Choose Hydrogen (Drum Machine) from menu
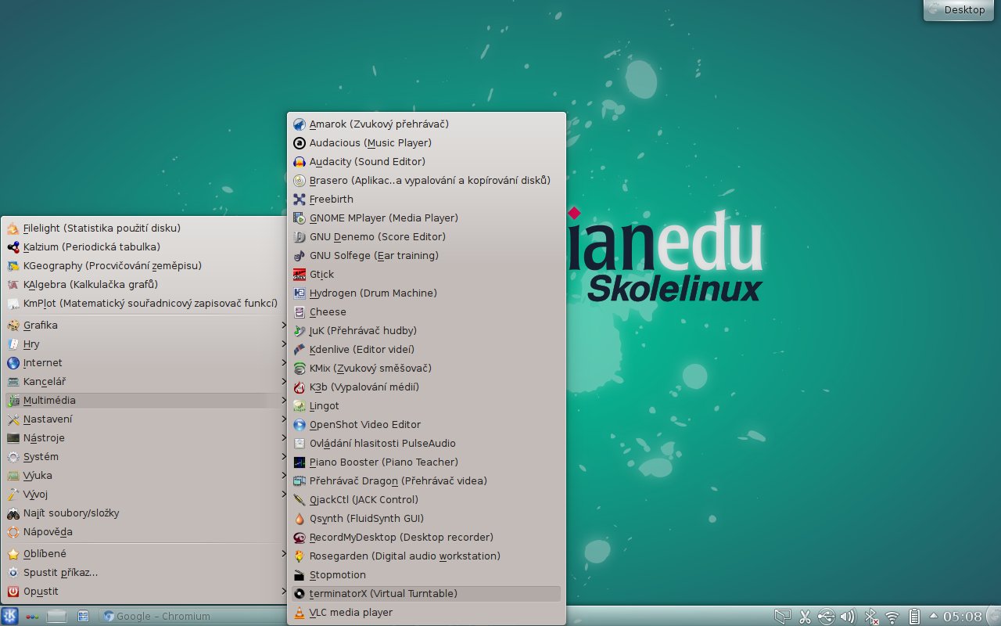 coord(373,293)
